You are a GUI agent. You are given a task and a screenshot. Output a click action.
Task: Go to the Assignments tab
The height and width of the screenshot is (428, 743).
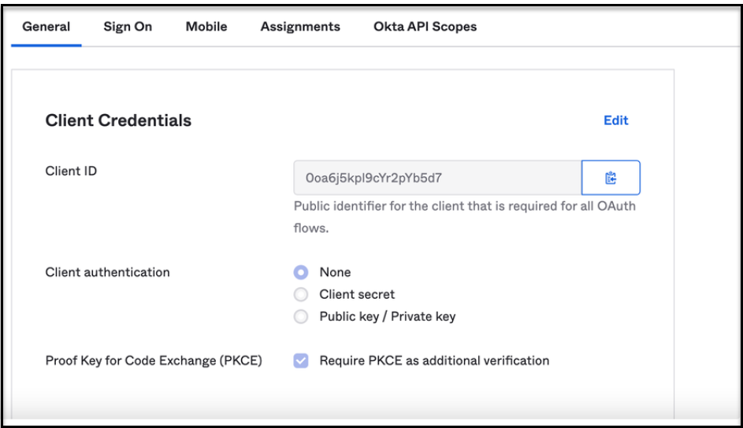click(x=300, y=27)
